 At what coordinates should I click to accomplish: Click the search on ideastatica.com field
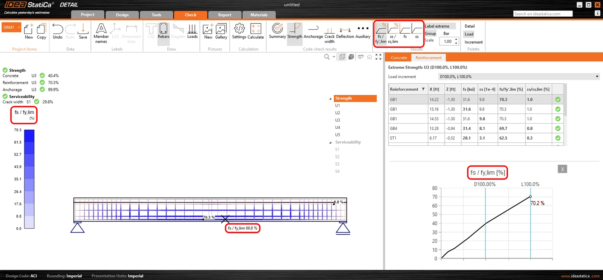[x=543, y=14]
